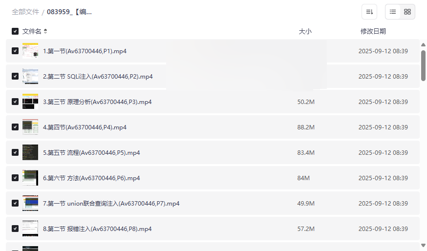Toggle file name sort arrows
This screenshot has height=251, width=427.
tap(45, 31)
